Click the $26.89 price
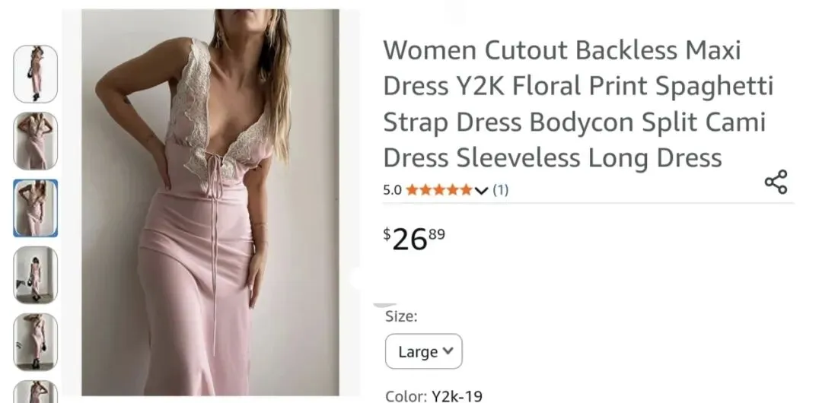 tap(414, 239)
